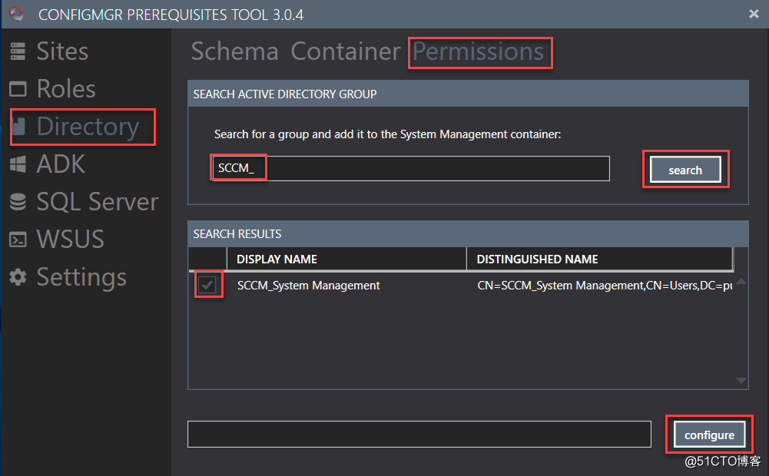
Task: Open the WSUS section
Action: click(70, 240)
